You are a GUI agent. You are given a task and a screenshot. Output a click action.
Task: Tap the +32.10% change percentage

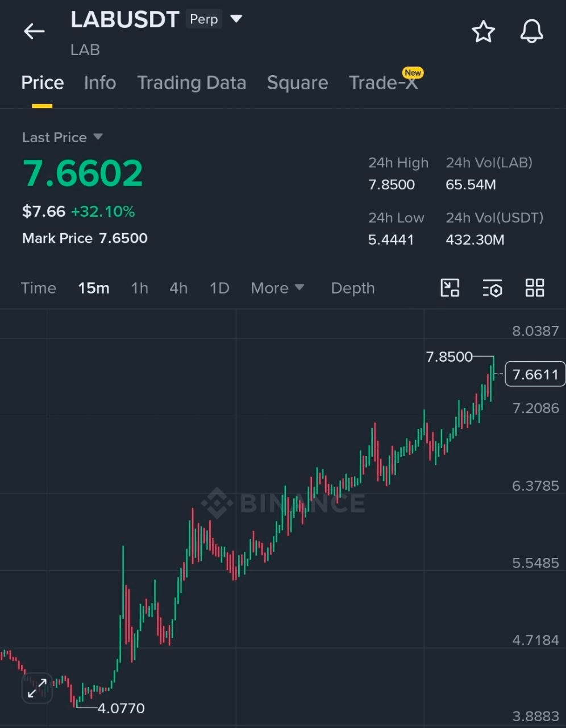click(103, 212)
